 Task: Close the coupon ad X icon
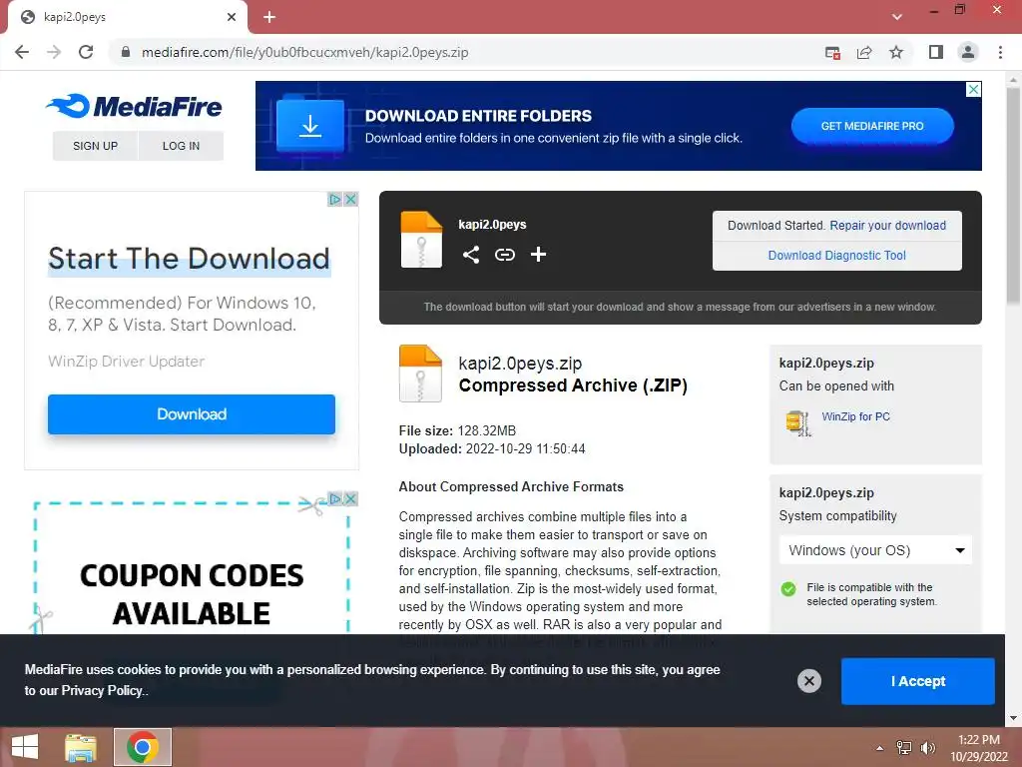pyautogui.click(x=350, y=499)
